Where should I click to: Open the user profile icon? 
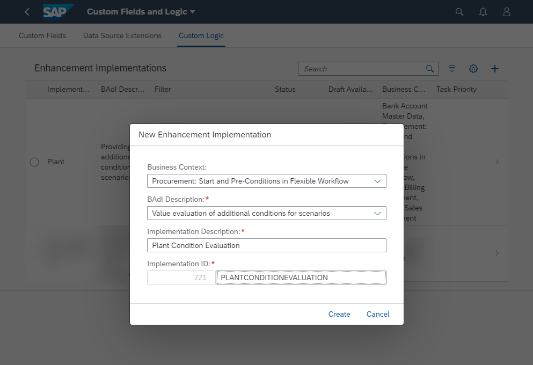pos(507,12)
